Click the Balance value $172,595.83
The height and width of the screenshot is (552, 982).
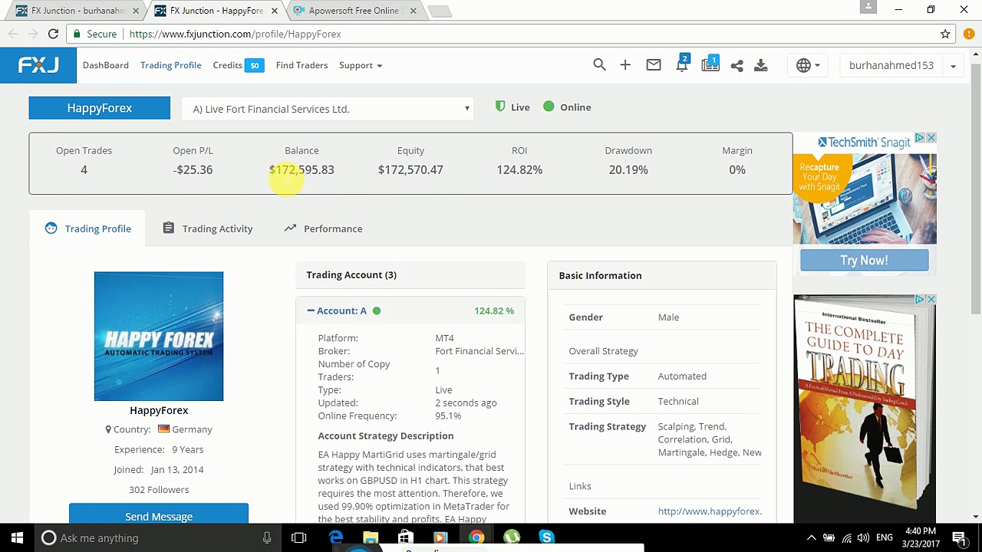(x=302, y=169)
